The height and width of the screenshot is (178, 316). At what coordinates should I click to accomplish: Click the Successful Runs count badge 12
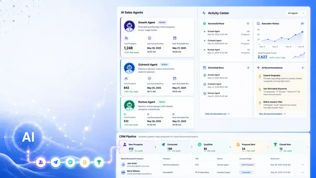point(248,23)
